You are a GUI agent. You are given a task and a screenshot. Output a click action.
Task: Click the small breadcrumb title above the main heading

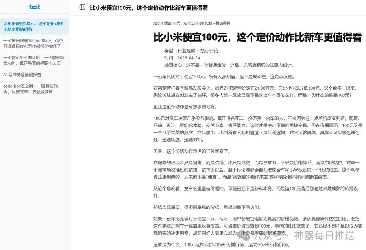coord(192,23)
